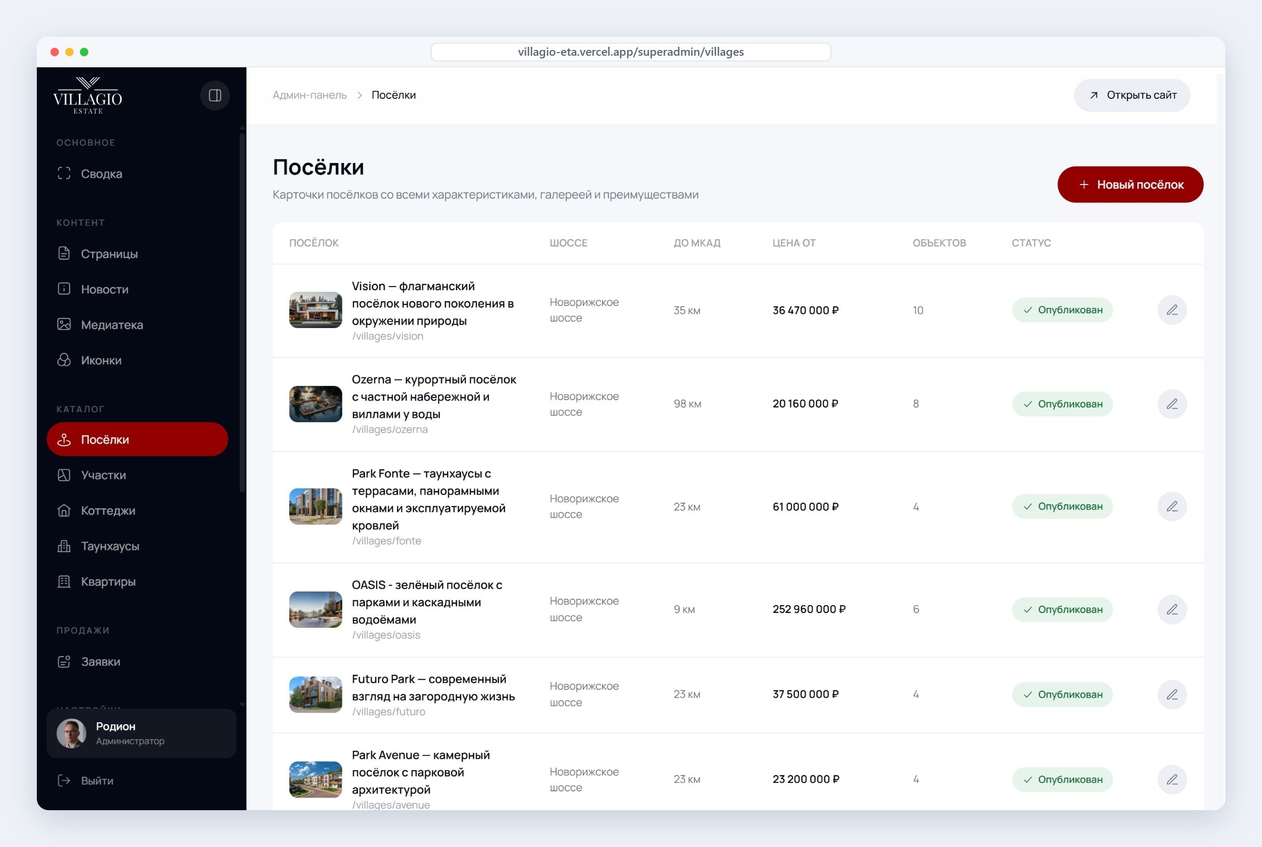
Task: Open the Медиатека section
Action: [137, 324]
